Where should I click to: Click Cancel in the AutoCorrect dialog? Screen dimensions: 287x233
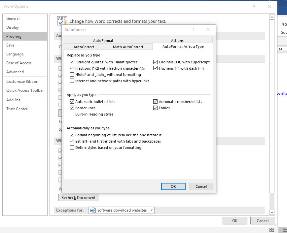[x=201, y=186]
